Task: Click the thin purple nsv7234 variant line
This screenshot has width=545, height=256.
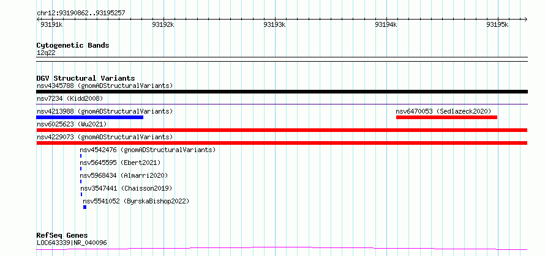Action: 282,104
